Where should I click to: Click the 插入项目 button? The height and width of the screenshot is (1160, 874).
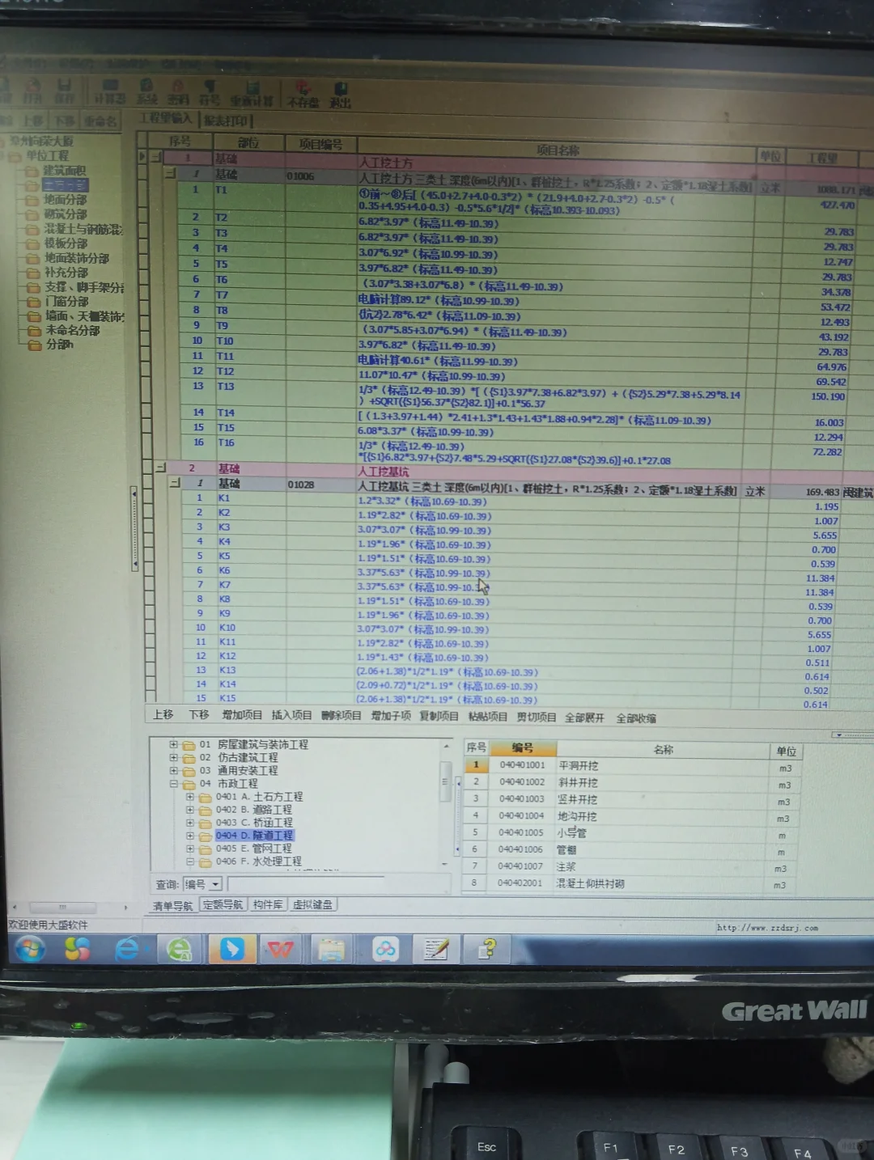click(x=291, y=715)
